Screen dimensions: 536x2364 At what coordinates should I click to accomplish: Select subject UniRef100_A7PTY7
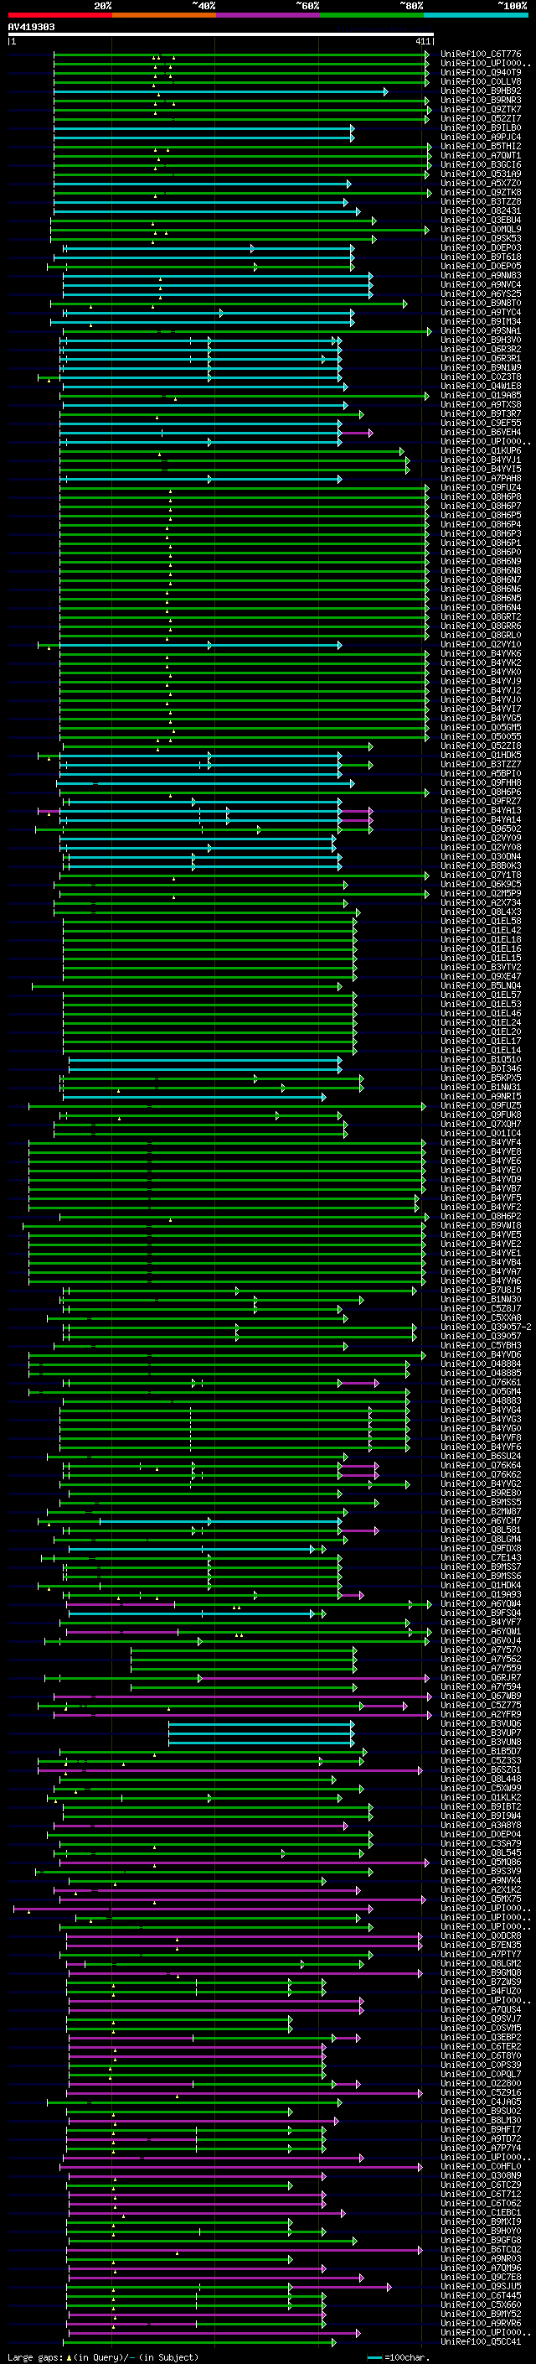(480, 1955)
